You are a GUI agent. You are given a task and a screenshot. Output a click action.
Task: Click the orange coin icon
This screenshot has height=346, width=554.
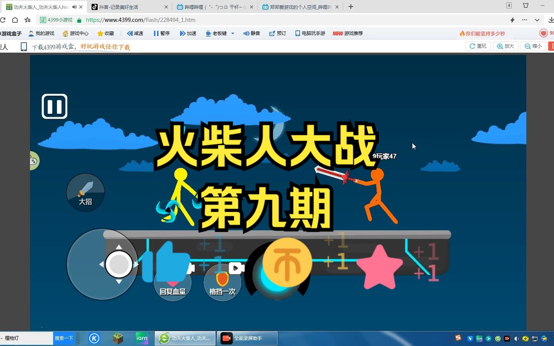[x=287, y=263]
